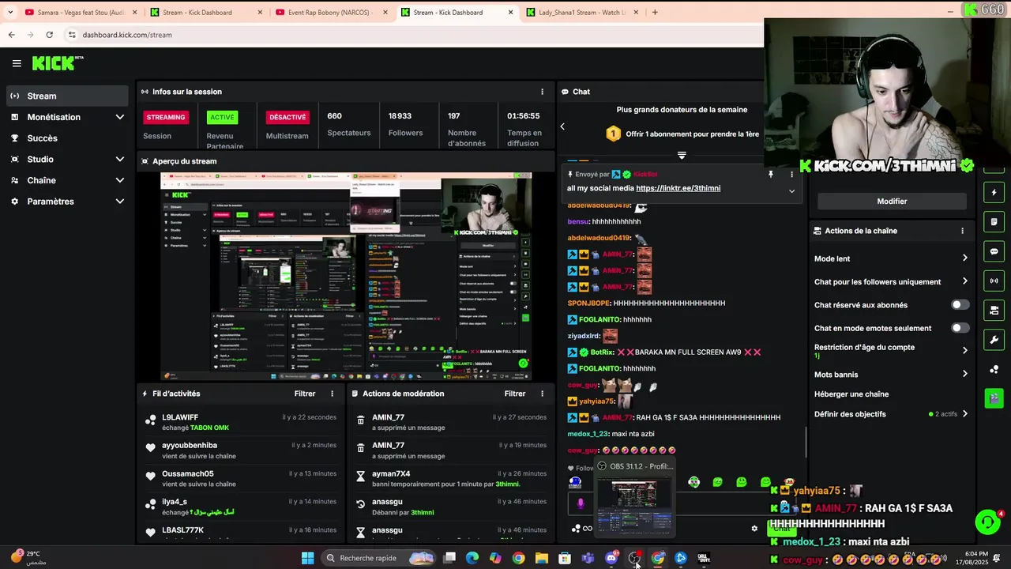Image resolution: width=1011 pixels, height=569 pixels.
Task: Open a new browser tab
Action: (655, 12)
